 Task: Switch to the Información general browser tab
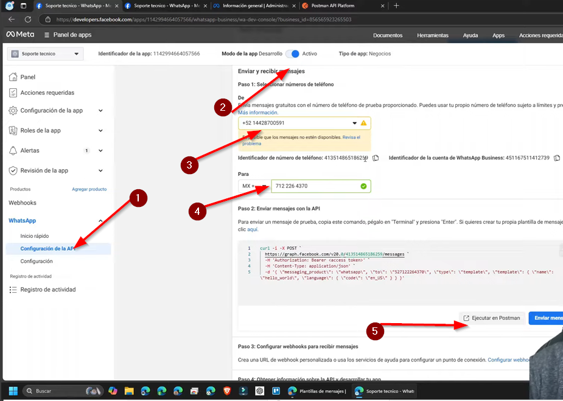(x=255, y=5)
